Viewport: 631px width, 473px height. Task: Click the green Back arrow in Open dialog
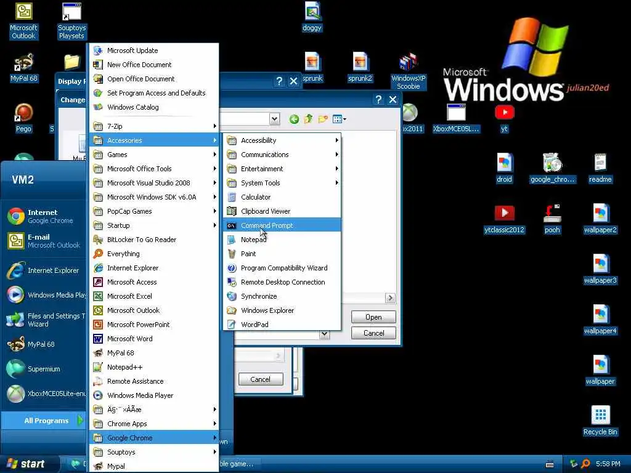point(294,119)
